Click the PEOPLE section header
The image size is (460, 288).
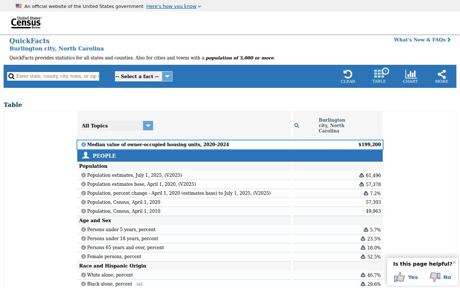[230, 156]
